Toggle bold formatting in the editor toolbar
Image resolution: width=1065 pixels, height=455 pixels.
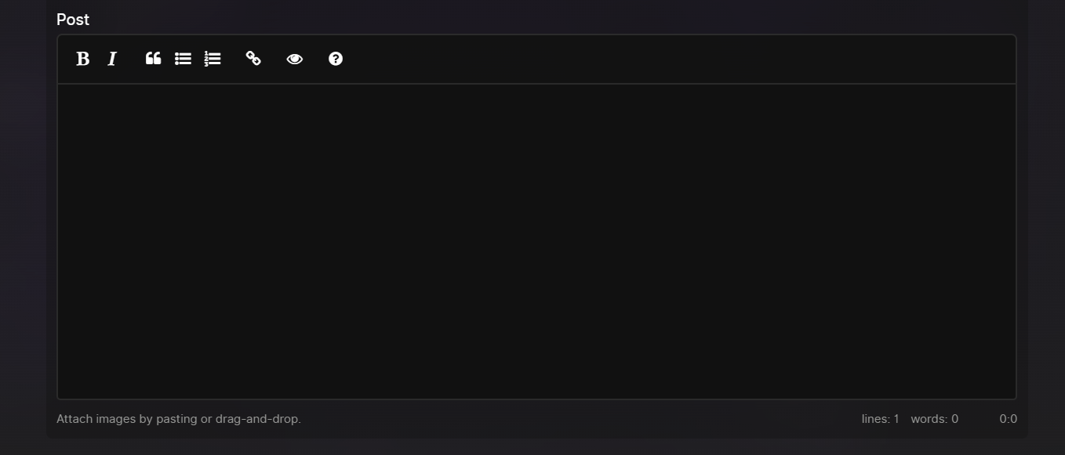pos(82,59)
